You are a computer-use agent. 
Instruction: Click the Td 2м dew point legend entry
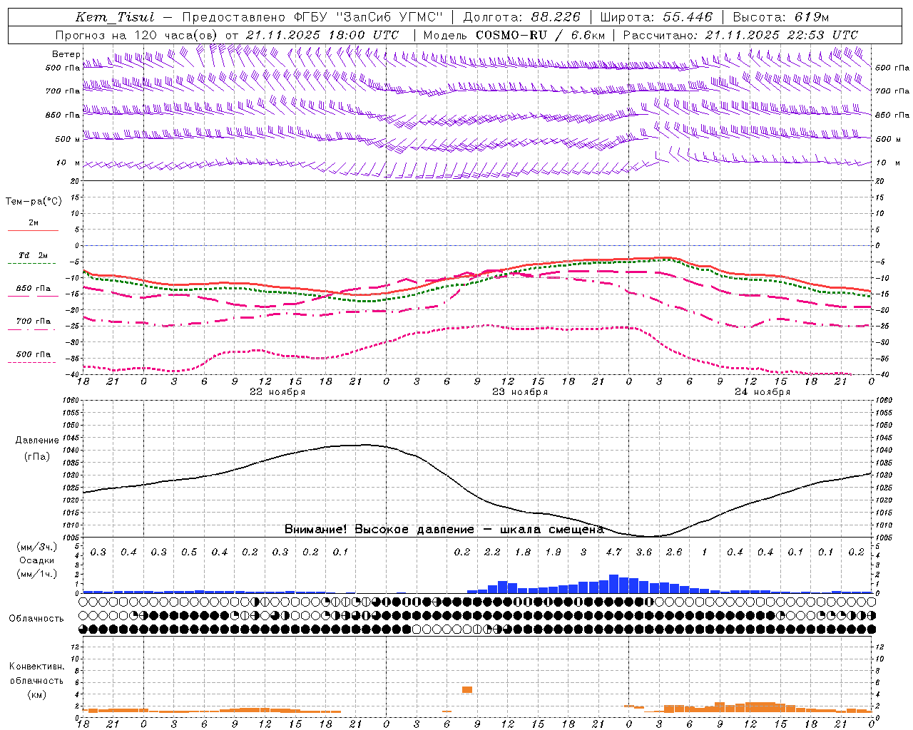[34, 255]
